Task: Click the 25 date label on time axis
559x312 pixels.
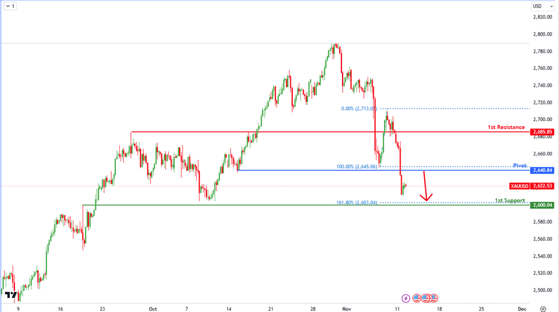Action: pyautogui.click(x=482, y=309)
